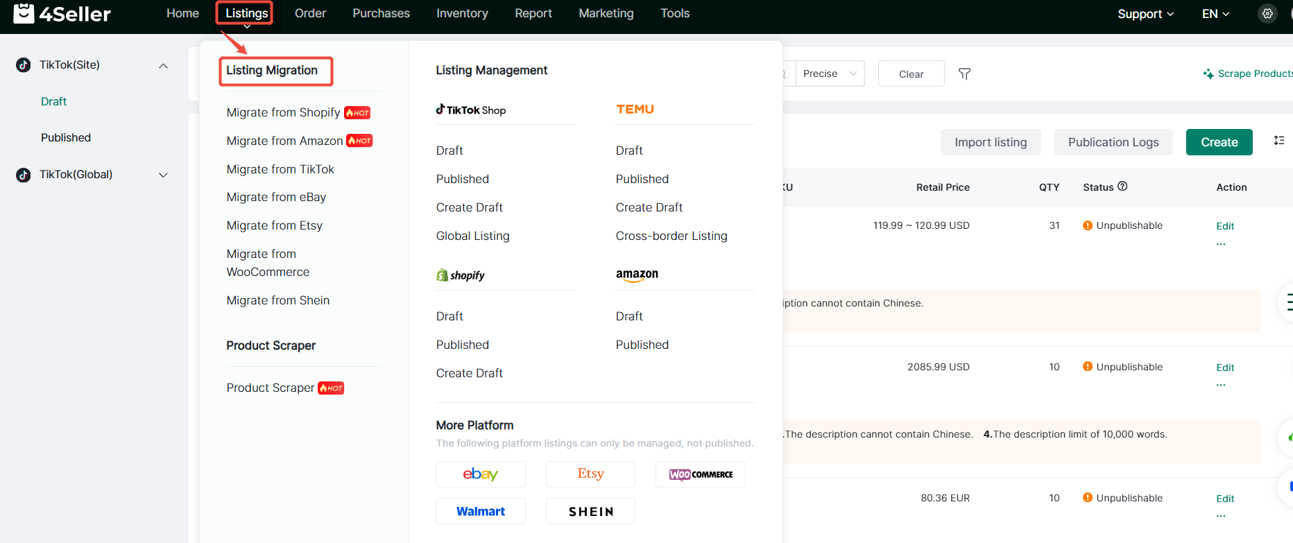The width and height of the screenshot is (1293, 543).
Task: Expand the TikTok(Global) sidebar section
Action: coord(164,175)
